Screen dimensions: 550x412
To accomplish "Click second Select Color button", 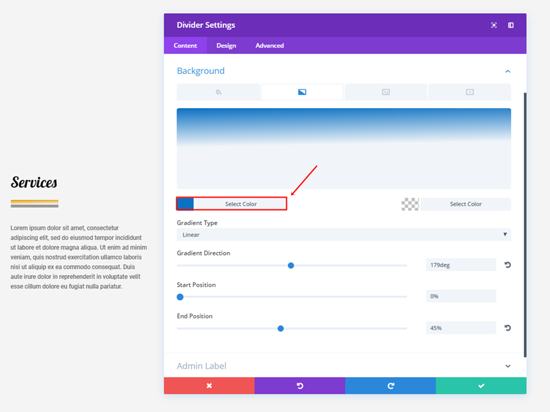I will pyautogui.click(x=466, y=204).
